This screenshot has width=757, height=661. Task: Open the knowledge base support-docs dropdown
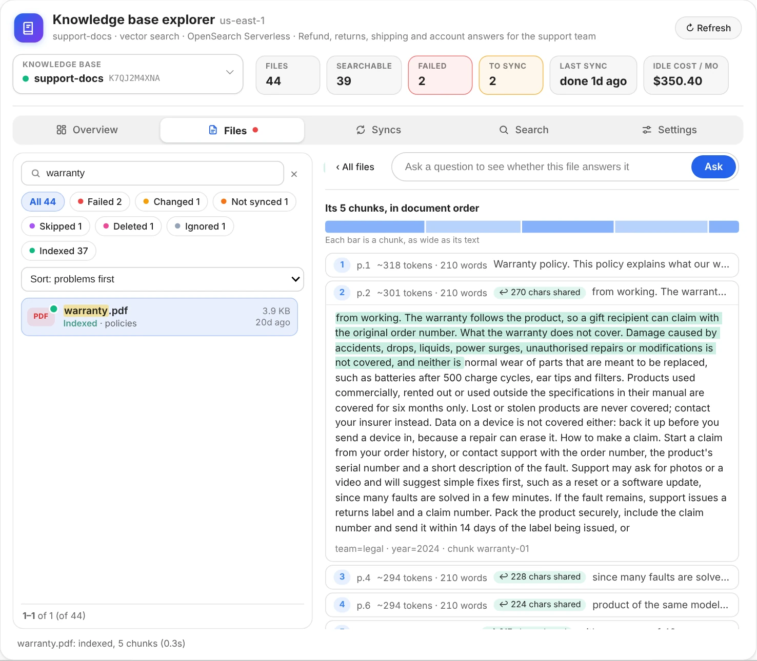[128, 74]
